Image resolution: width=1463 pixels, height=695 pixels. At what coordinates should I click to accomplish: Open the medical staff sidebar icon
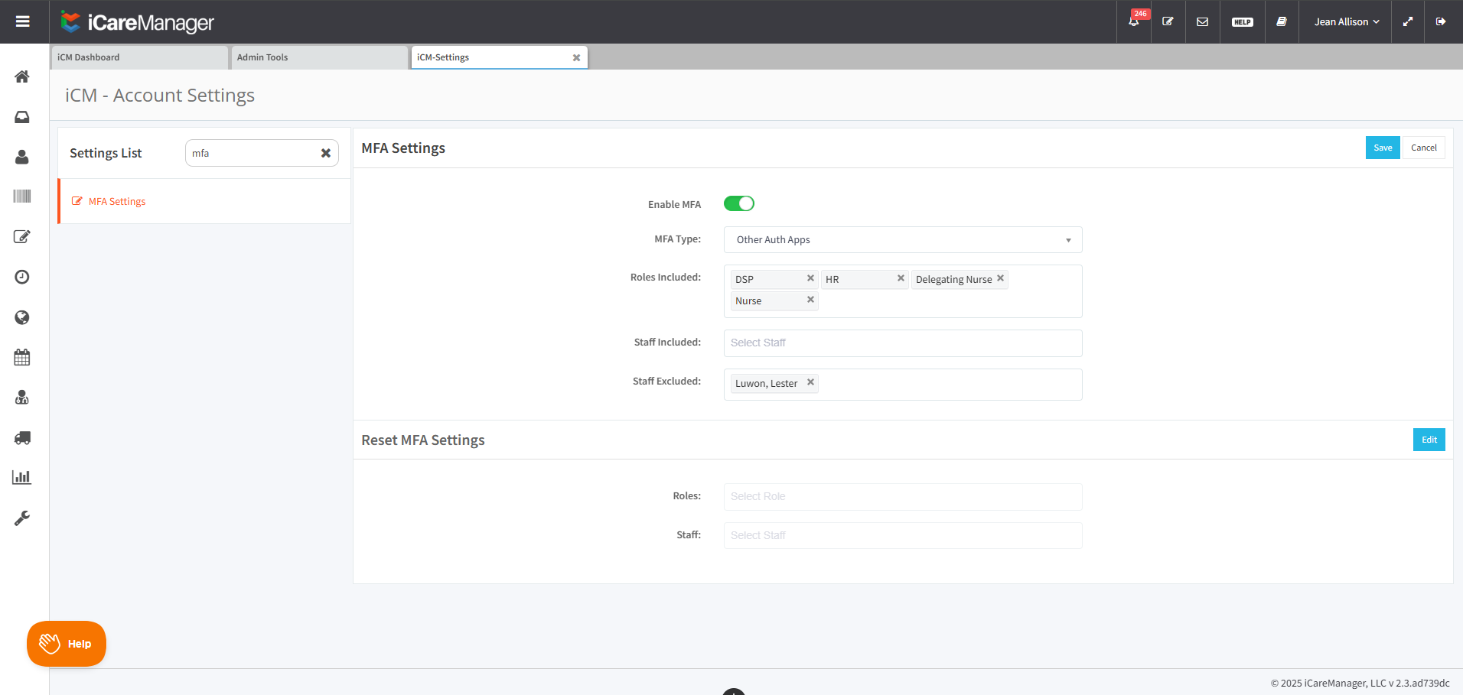[22, 398]
